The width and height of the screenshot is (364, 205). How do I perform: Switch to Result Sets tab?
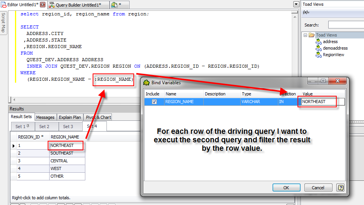(x=22, y=117)
